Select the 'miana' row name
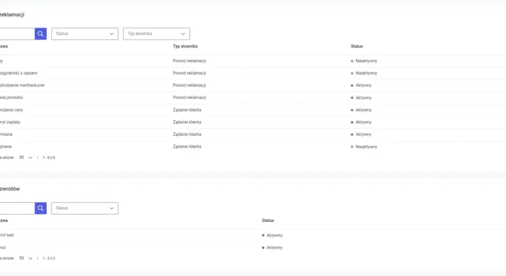 pos(6,135)
